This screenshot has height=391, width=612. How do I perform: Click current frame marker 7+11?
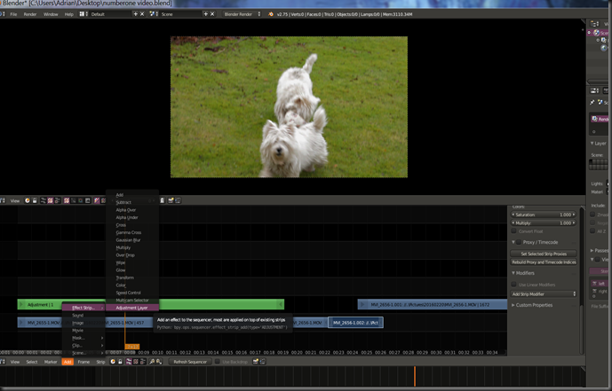point(132,346)
